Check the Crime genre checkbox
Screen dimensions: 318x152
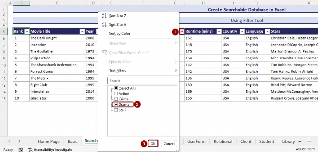click(116, 99)
